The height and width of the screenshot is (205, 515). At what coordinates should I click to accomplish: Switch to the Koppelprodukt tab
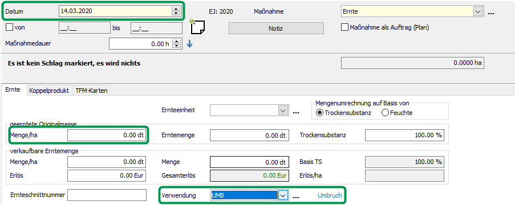coord(49,91)
